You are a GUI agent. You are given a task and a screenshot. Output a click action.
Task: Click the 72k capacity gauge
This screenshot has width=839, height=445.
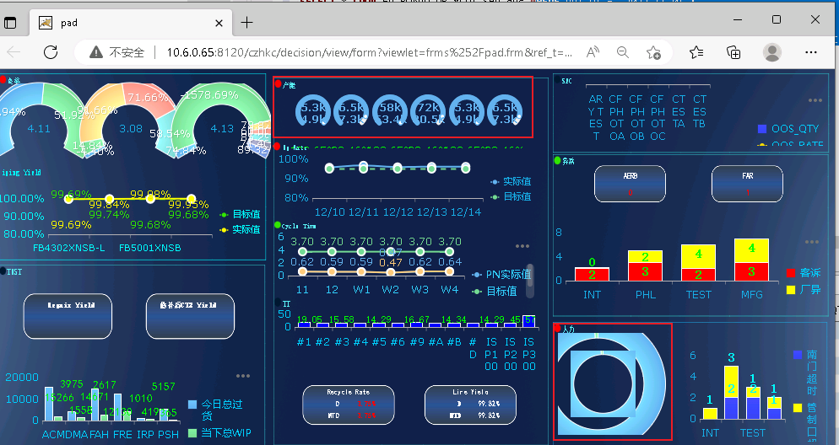(x=429, y=111)
